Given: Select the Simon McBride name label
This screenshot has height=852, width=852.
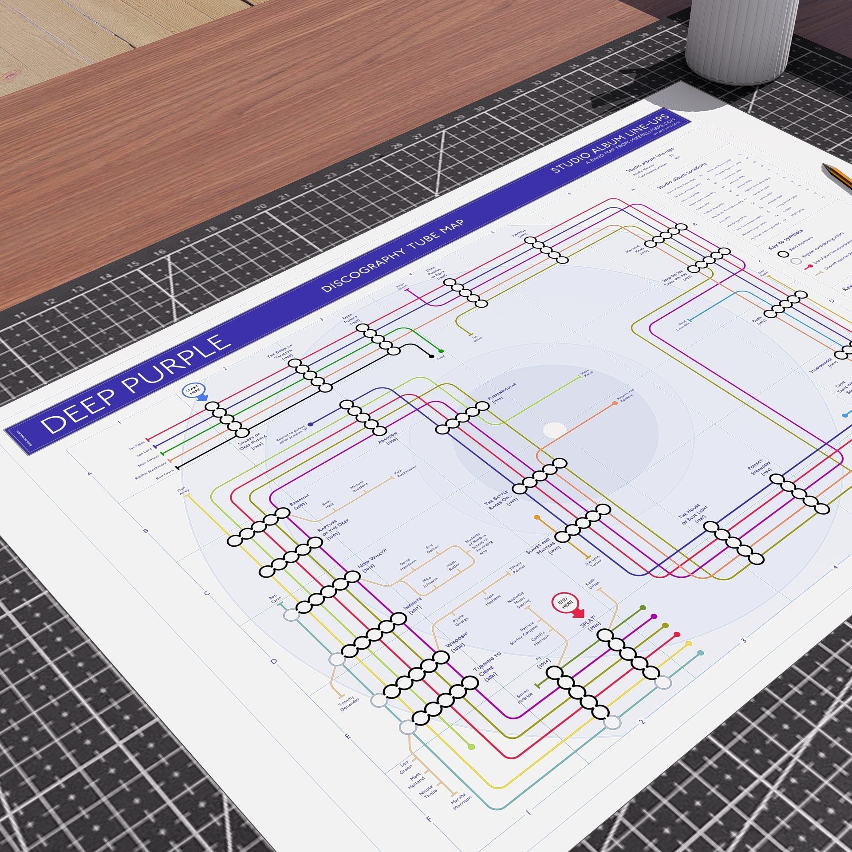Looking at the screenshot, I should (524, 696).
